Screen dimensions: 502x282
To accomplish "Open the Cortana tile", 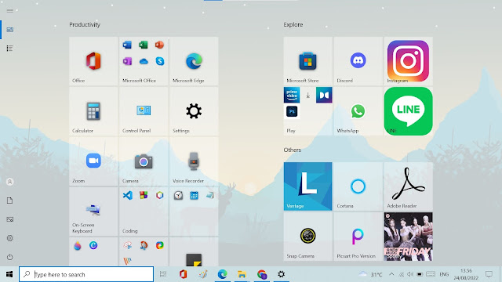I will [358, 186].
